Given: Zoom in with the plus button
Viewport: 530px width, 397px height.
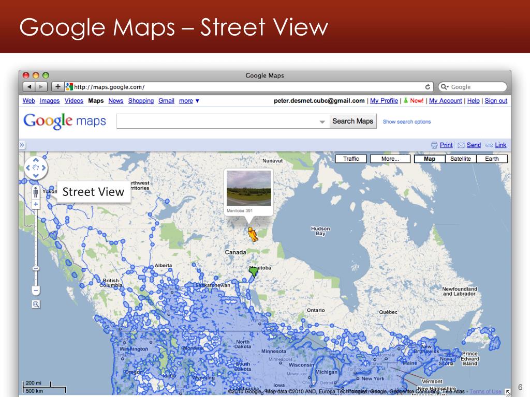Looking at the screenshot, I should [36, 204].
